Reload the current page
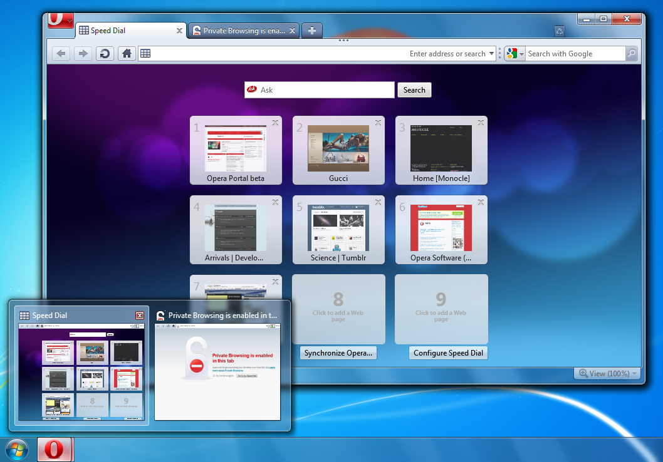This screenshot has height=462, width=663. pos(104,53)
